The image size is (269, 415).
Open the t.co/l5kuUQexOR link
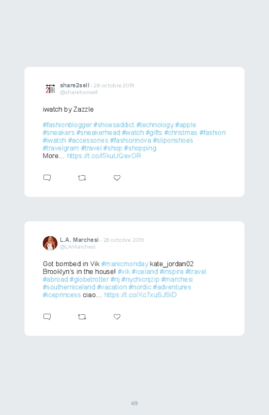(104, 156)
